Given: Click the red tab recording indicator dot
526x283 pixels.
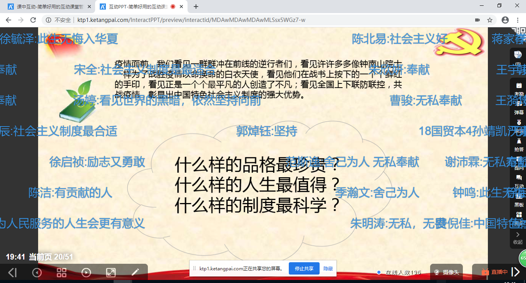Looking at the screenshot, I should click(173, 7).
